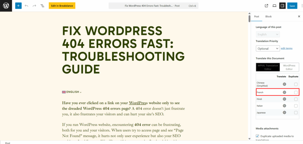Click the redo arrow icon
The height and width of the screenshot is (144, 303).
(x=34, y=6)
